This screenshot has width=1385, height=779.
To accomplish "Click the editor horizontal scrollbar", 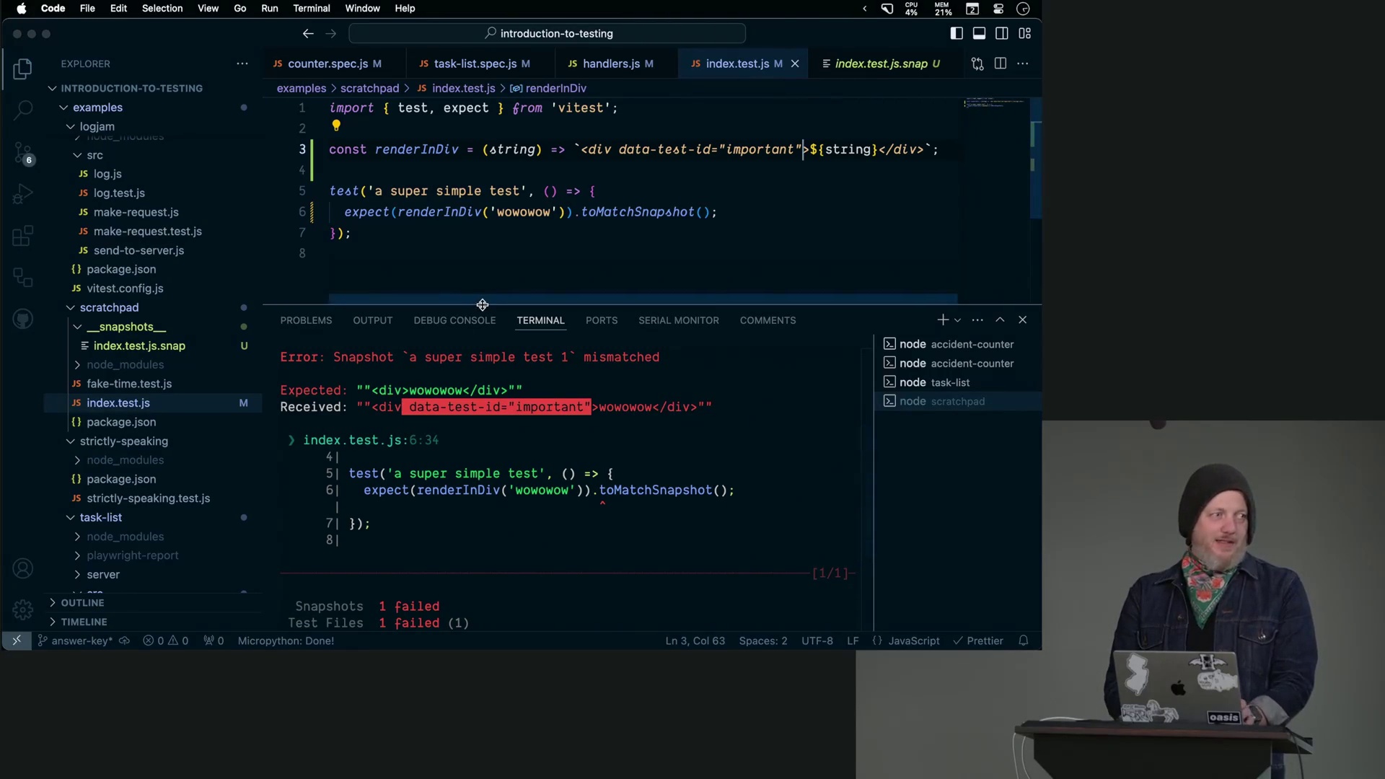I will click(643, 299).
